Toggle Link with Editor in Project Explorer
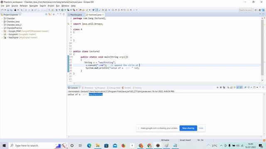The width and height of the screenshot is (266, 149). pos(49,14)
